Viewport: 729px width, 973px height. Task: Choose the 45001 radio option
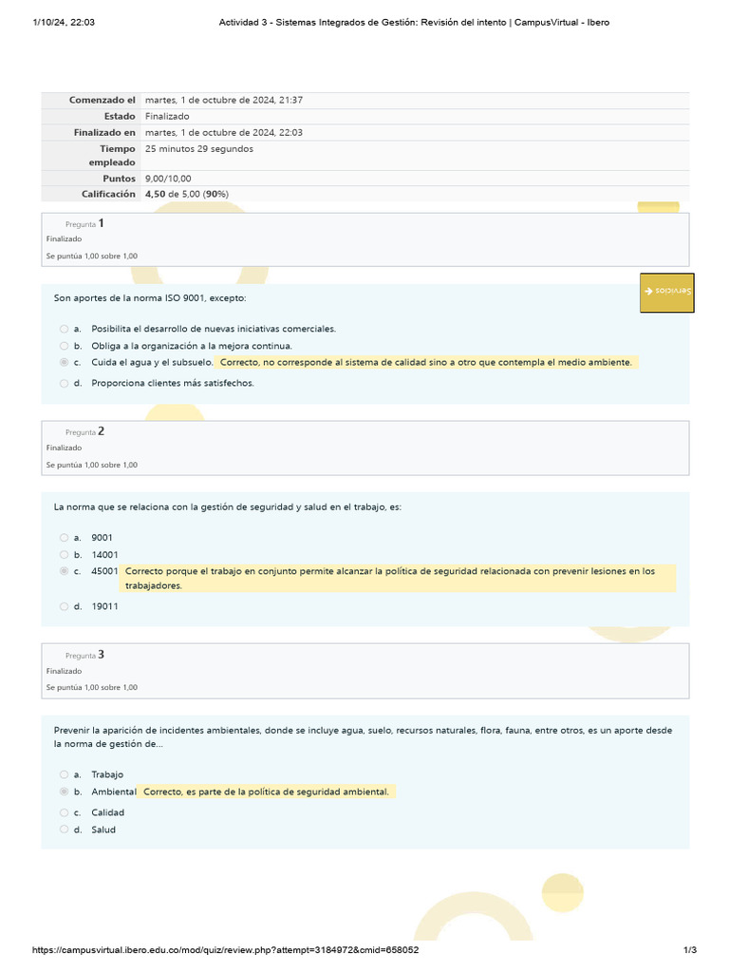pyautogui.click(x=64, y=571)
